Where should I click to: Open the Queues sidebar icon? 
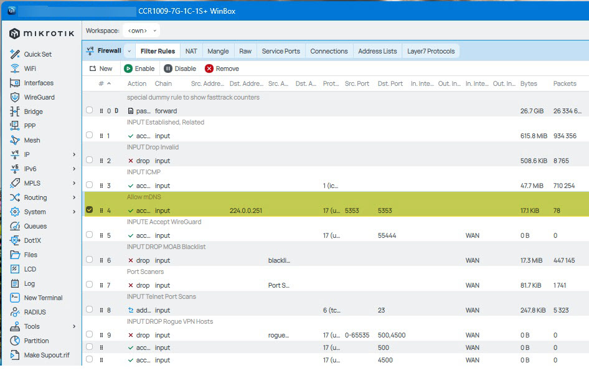[15, 226]
